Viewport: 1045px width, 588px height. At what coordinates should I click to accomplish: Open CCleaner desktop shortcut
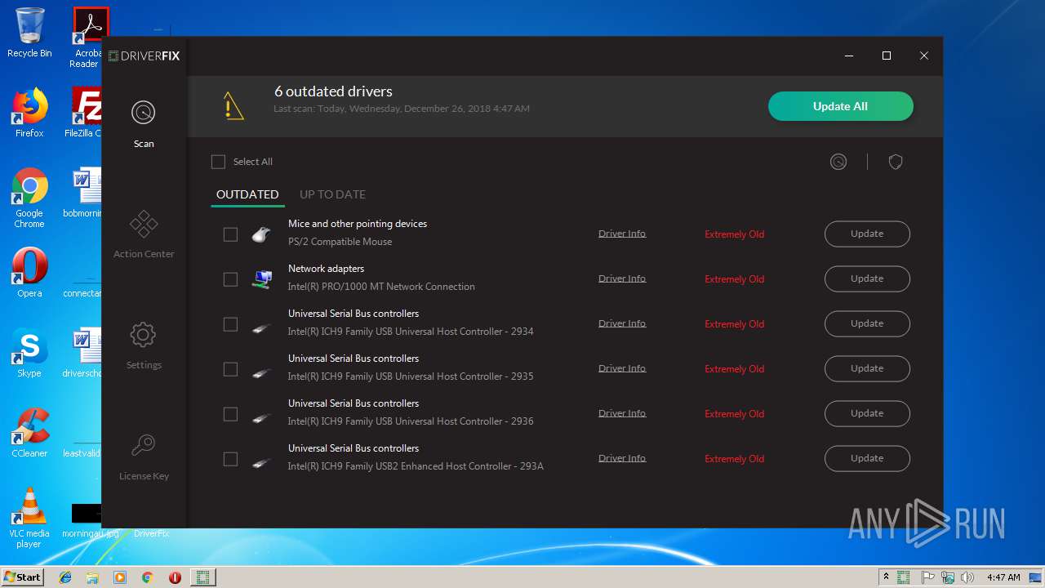(x=29, y=432)
